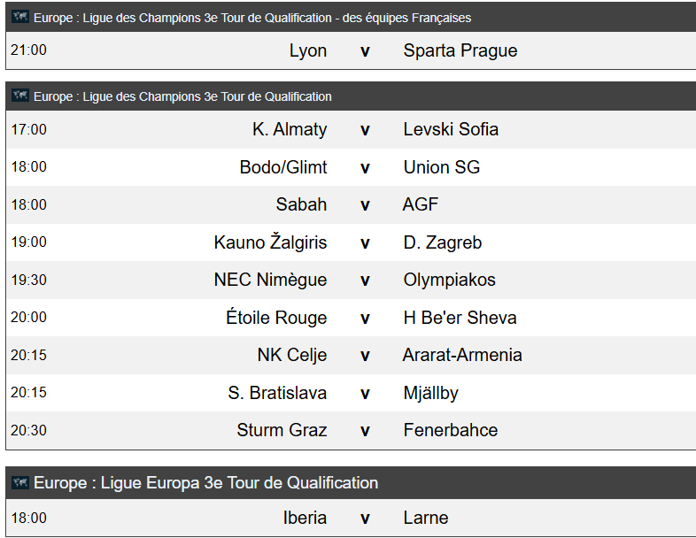Screen dimensions: 696x538
Task: Click the map icon beside the Champions League third qualifying round header
Action: [20, 96]
